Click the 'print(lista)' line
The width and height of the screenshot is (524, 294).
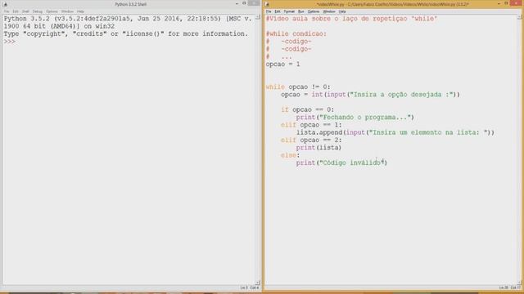tap(318, 147)
